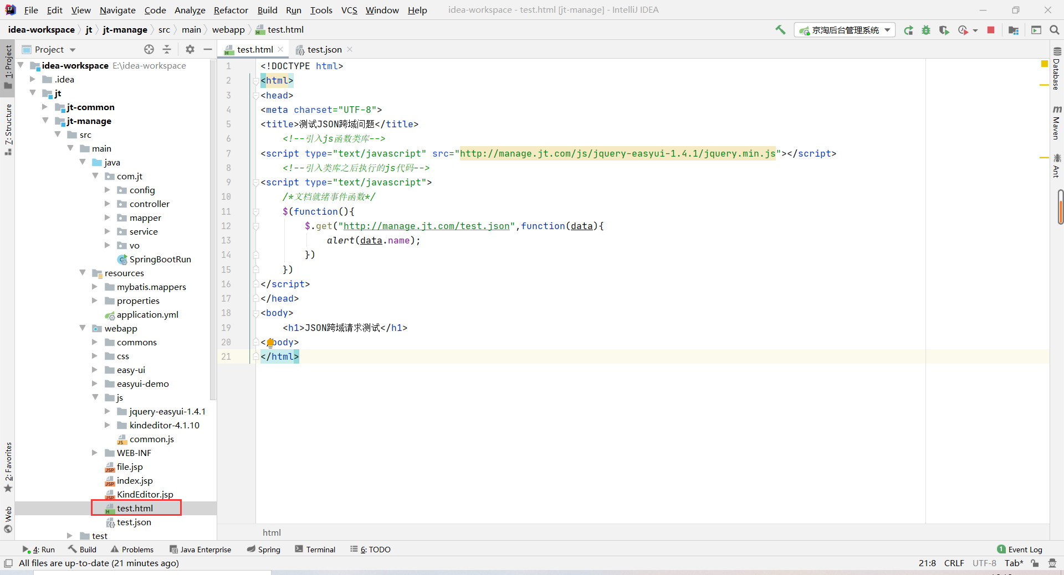Stop the running application

pyautogui.click(x=991, y=30)
